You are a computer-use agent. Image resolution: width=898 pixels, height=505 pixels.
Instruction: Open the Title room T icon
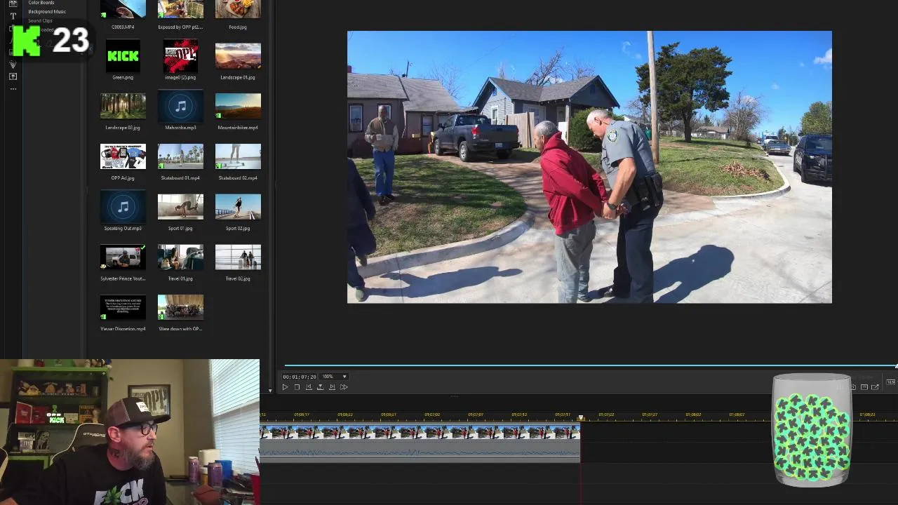coord(13,15)
